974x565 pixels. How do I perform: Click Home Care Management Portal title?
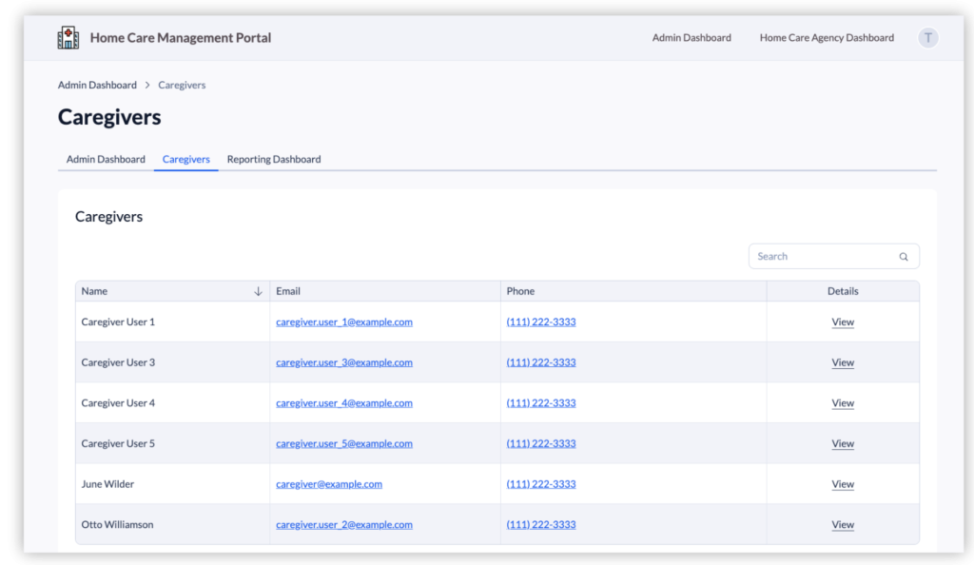coord(180,38)
